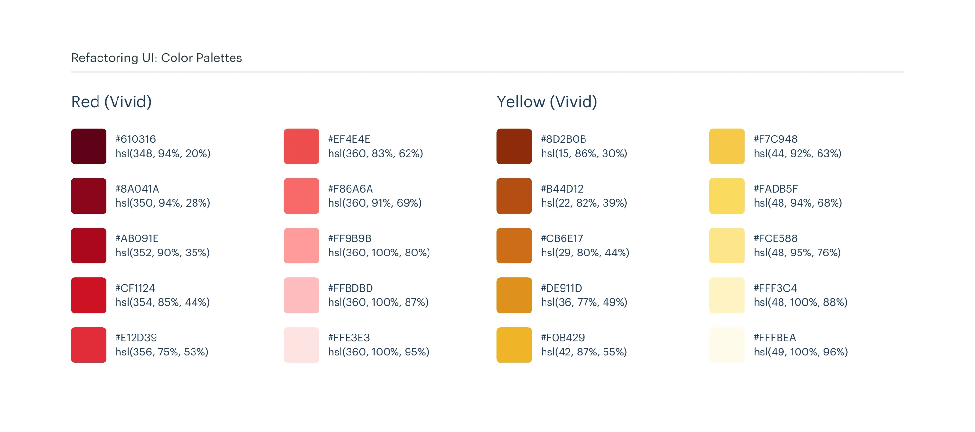Click the Yellow (Vivid) heading

[x=546, y=102]
